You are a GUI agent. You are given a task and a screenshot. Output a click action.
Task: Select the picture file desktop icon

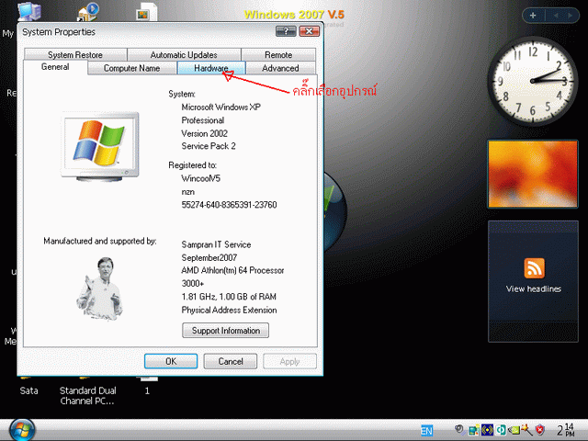[146, 11]
